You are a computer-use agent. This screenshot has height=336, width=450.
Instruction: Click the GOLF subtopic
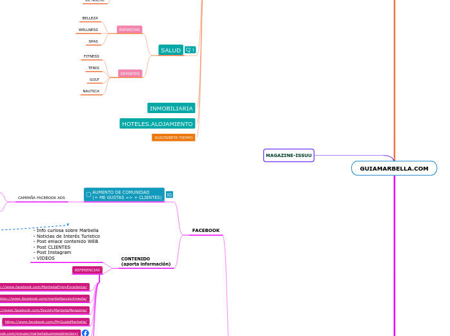[x=94, y=79]
